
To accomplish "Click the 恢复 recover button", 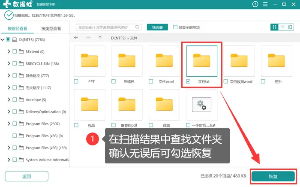I will coord(273,176).
